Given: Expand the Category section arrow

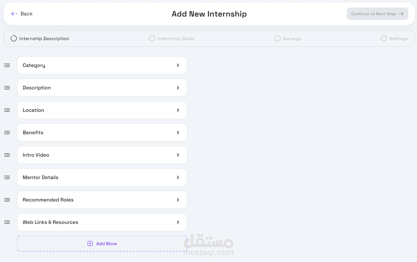Looking at the screenshot, I should tap(178, 65).
